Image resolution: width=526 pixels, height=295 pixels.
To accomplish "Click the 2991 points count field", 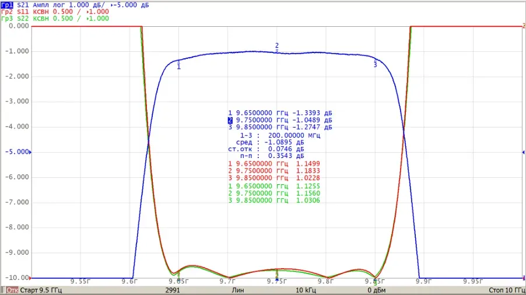I will coord(173,290).
